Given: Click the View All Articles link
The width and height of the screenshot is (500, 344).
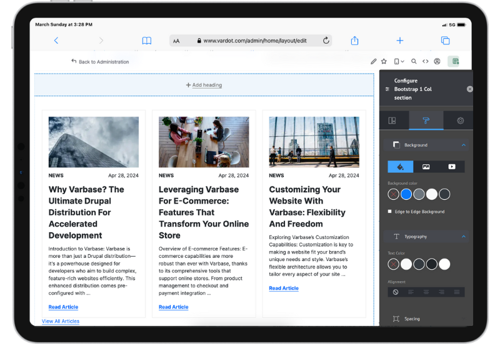Looking at the screenshot, I should pos(61,321).
